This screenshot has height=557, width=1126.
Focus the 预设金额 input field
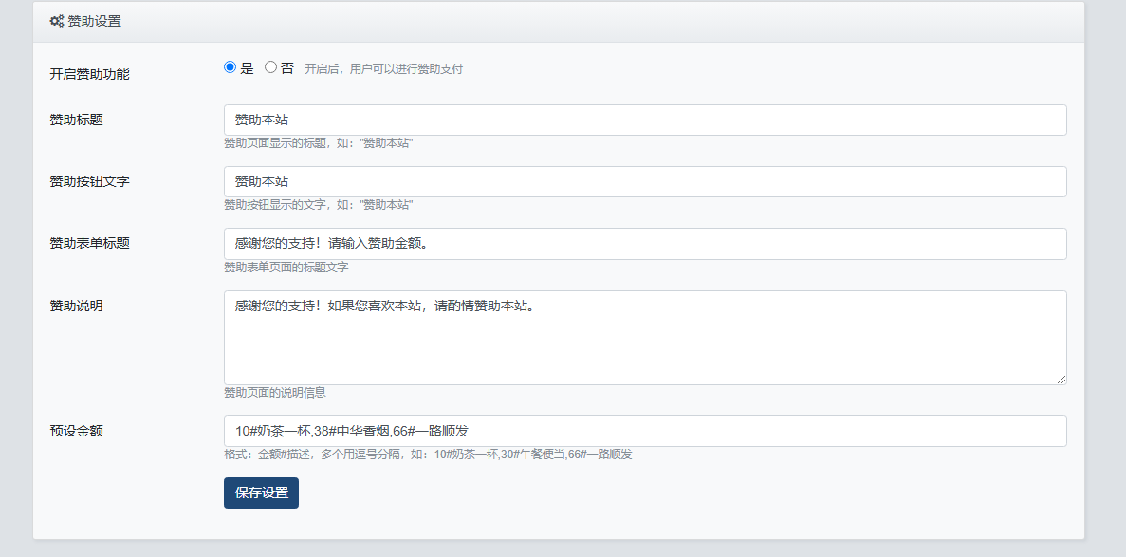coord(645,431)
